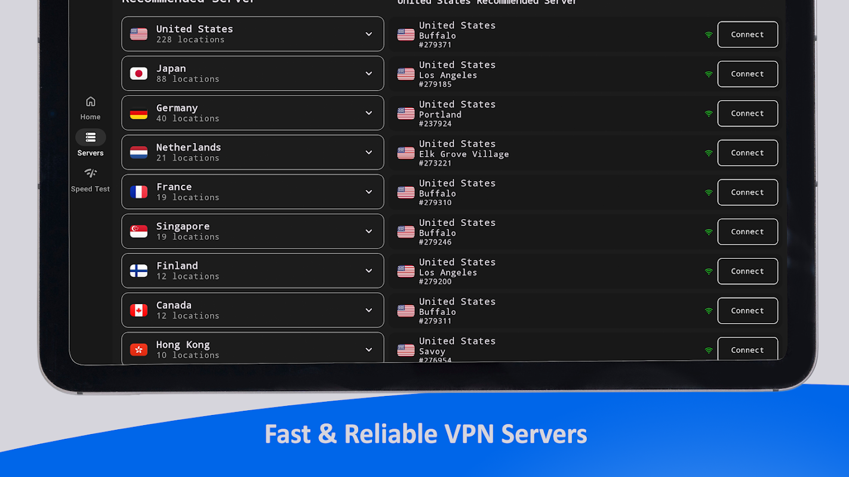Screen dimensions: 849x477
Task: Click the signal icon for Buffalo #279246
Action: [x=709, y=232]
